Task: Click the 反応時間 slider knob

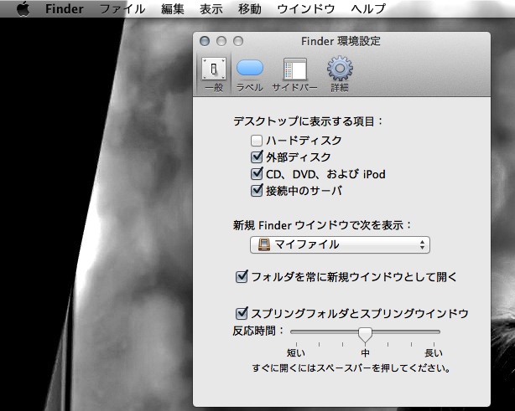Action: pyautogui.click(x=365, y=334)
